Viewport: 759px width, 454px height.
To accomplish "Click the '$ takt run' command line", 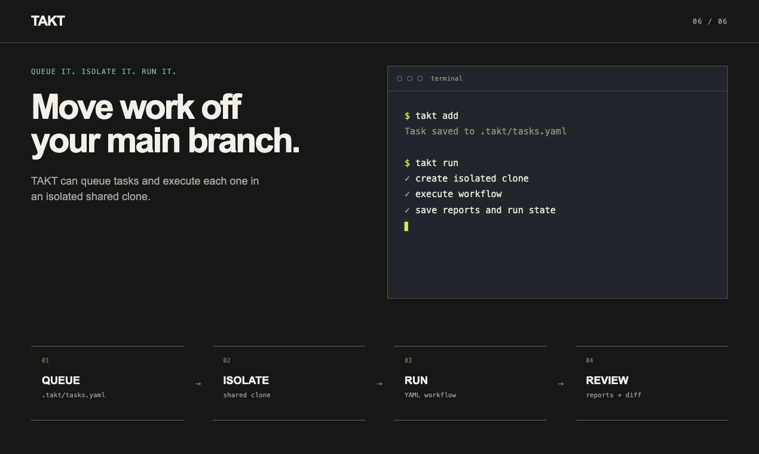I will 431,163.
